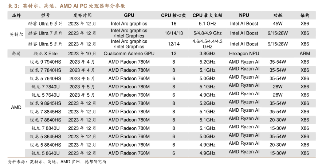Select the 锐龙 7 7840U model cell
322x168 pixels.
tap(46, 87)
